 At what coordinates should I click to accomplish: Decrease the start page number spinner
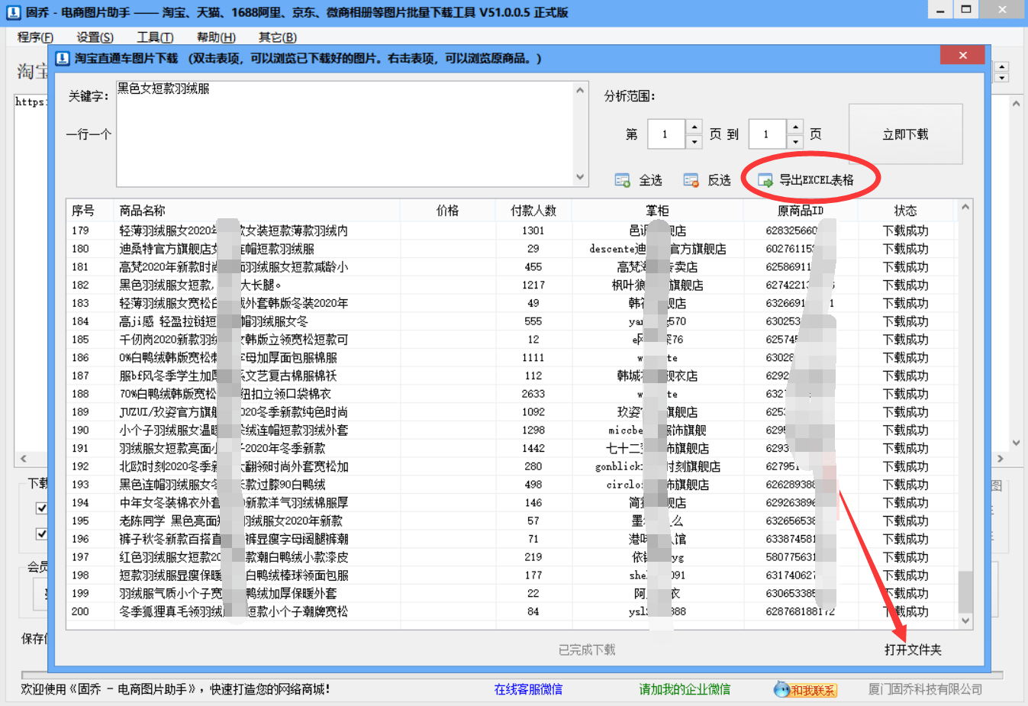coord(694,141)
